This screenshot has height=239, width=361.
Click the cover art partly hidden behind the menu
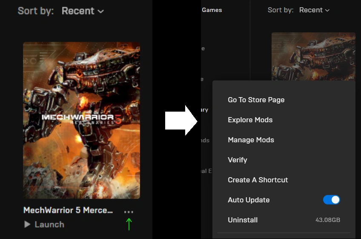tap(313, 56)
